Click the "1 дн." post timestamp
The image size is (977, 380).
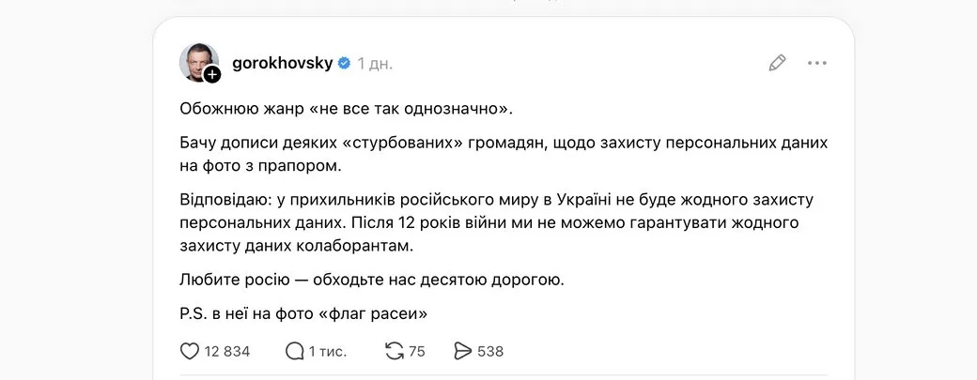pos(375,64)
